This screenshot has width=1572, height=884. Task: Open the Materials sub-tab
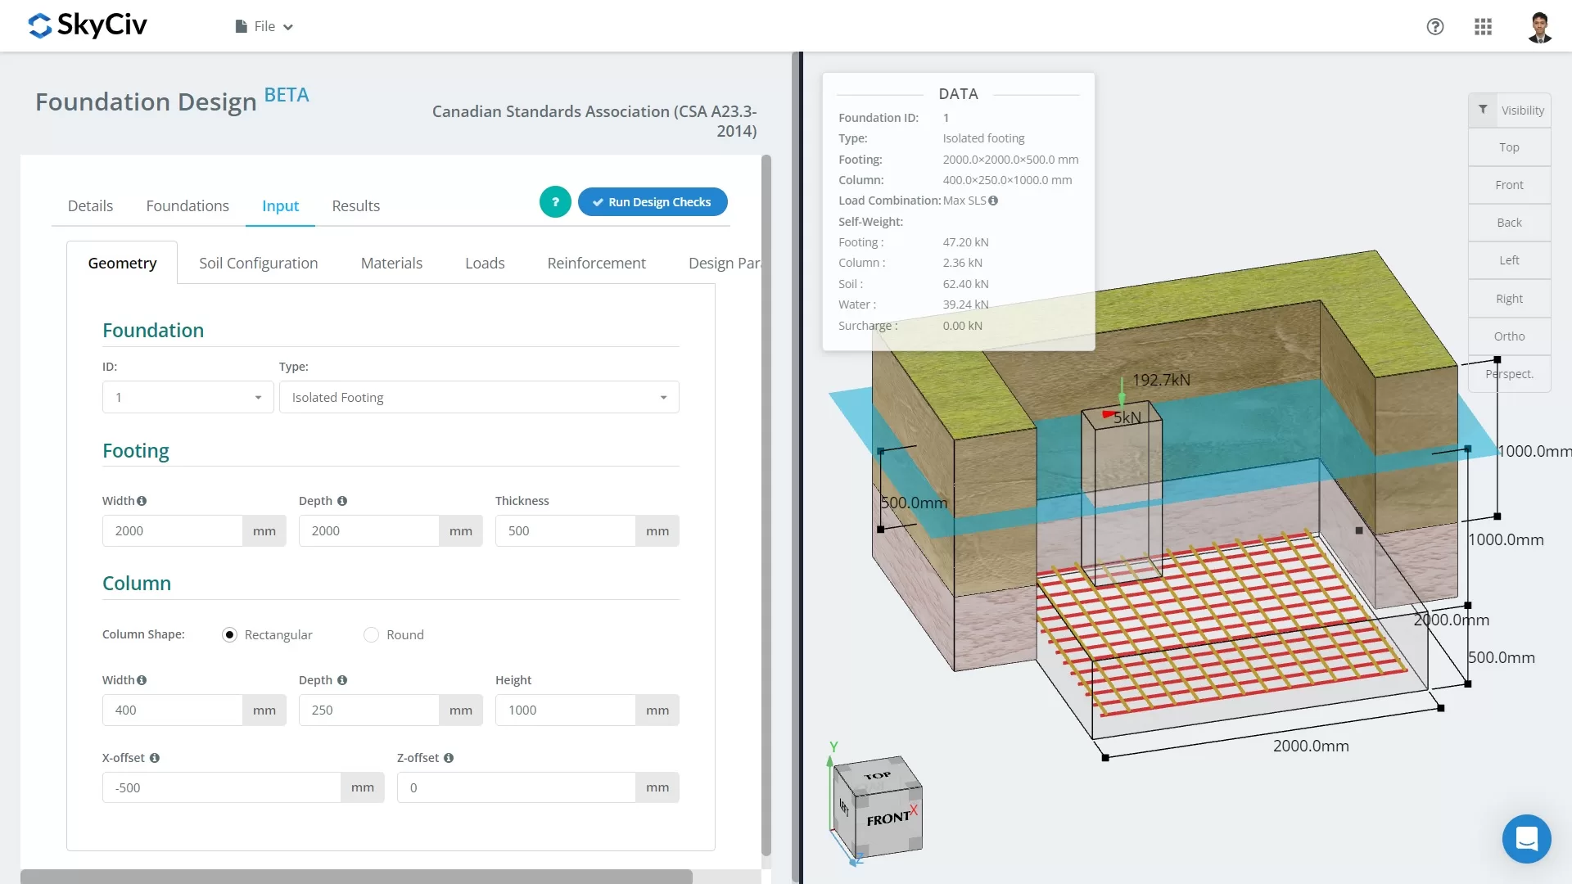[x=391, y=263]
